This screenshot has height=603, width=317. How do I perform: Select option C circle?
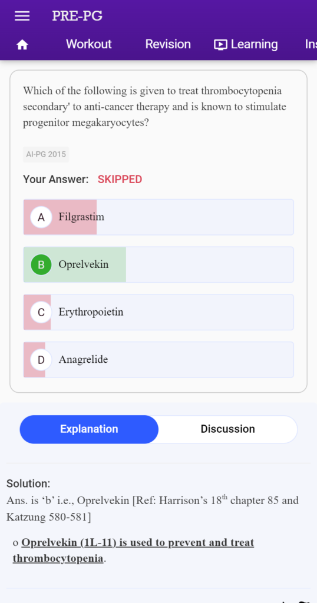click(41, 312)
